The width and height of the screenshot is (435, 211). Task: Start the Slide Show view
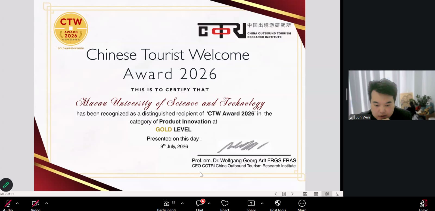[338, 194]
